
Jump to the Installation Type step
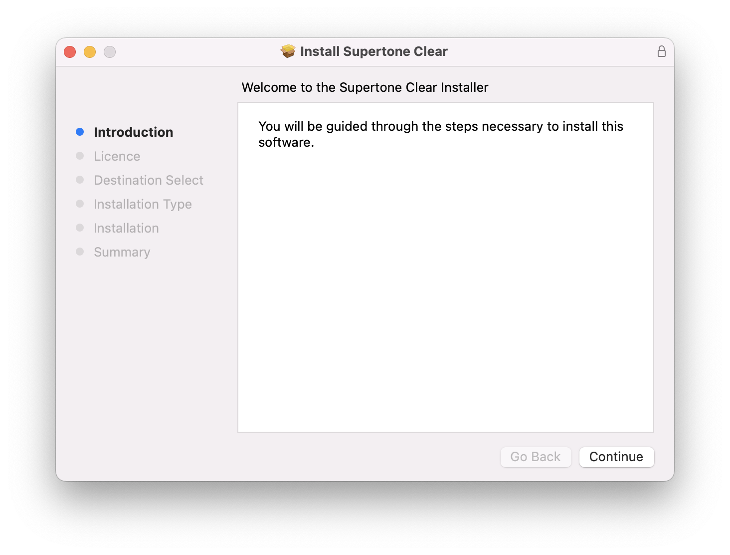(143, 204)
